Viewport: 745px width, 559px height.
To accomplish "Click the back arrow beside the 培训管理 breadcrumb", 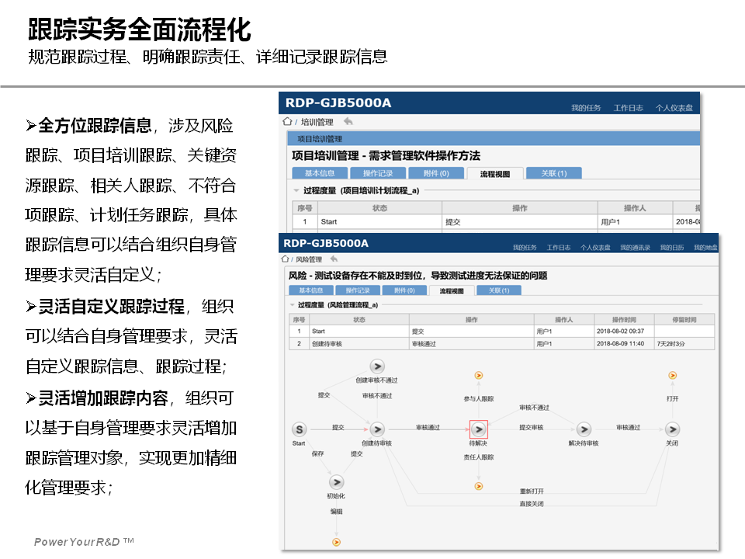I will click(x=348, y=121).
